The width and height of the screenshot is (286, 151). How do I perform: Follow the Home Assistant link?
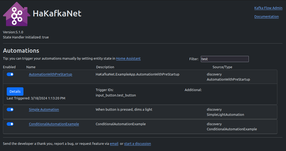tap(128, 59)
